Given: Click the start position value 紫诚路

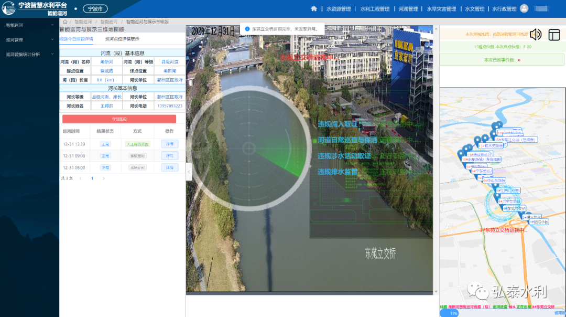Looking at the screenshot, I should pos(106,71).
